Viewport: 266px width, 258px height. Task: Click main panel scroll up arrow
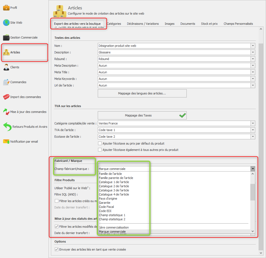[x=261, y=29]
